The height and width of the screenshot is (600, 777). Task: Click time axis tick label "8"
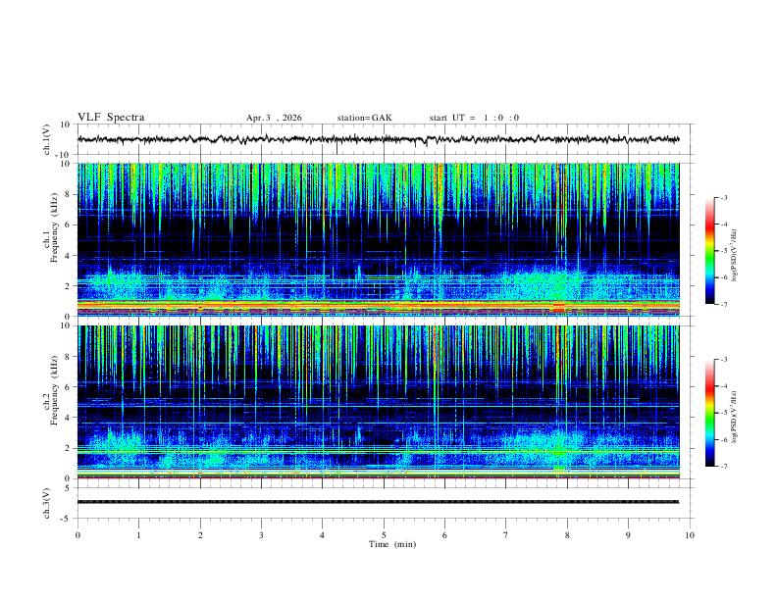[567, 535]
